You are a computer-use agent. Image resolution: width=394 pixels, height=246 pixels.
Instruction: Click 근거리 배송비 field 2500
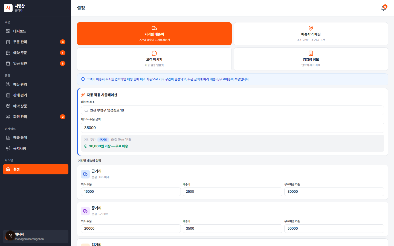233,192
